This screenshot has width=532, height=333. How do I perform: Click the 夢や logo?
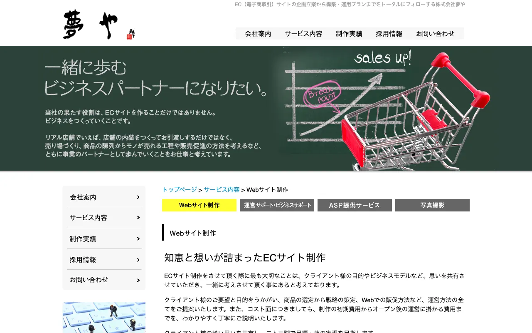tap(99, 25)
